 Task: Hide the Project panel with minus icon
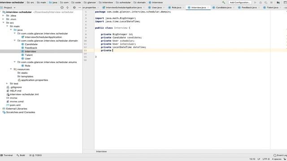coord(80,8)
